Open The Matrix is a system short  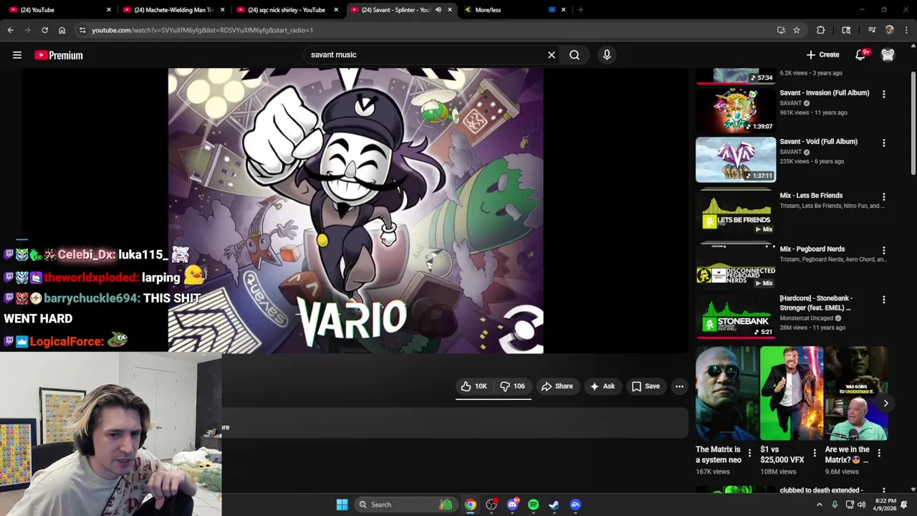pos(726,393)
